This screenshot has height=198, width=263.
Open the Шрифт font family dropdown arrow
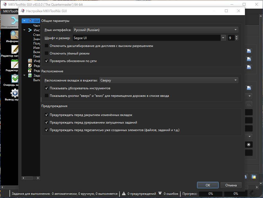pos(223,38)
